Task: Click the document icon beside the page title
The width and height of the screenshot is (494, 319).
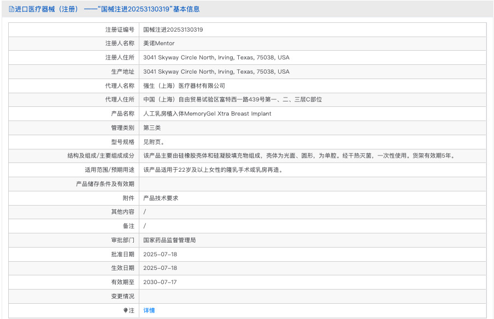Action: click(x=11, y=9)
